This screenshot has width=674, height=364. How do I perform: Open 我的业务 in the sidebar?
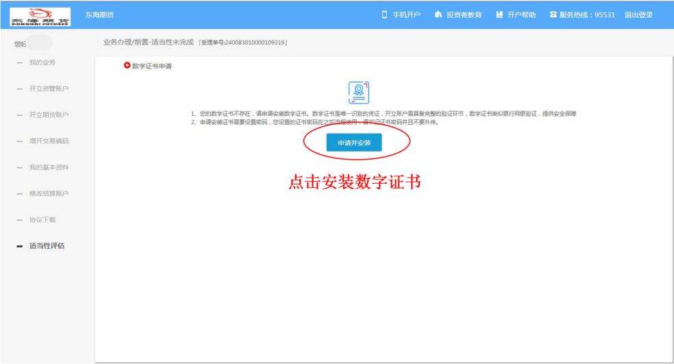click(42, 63)
